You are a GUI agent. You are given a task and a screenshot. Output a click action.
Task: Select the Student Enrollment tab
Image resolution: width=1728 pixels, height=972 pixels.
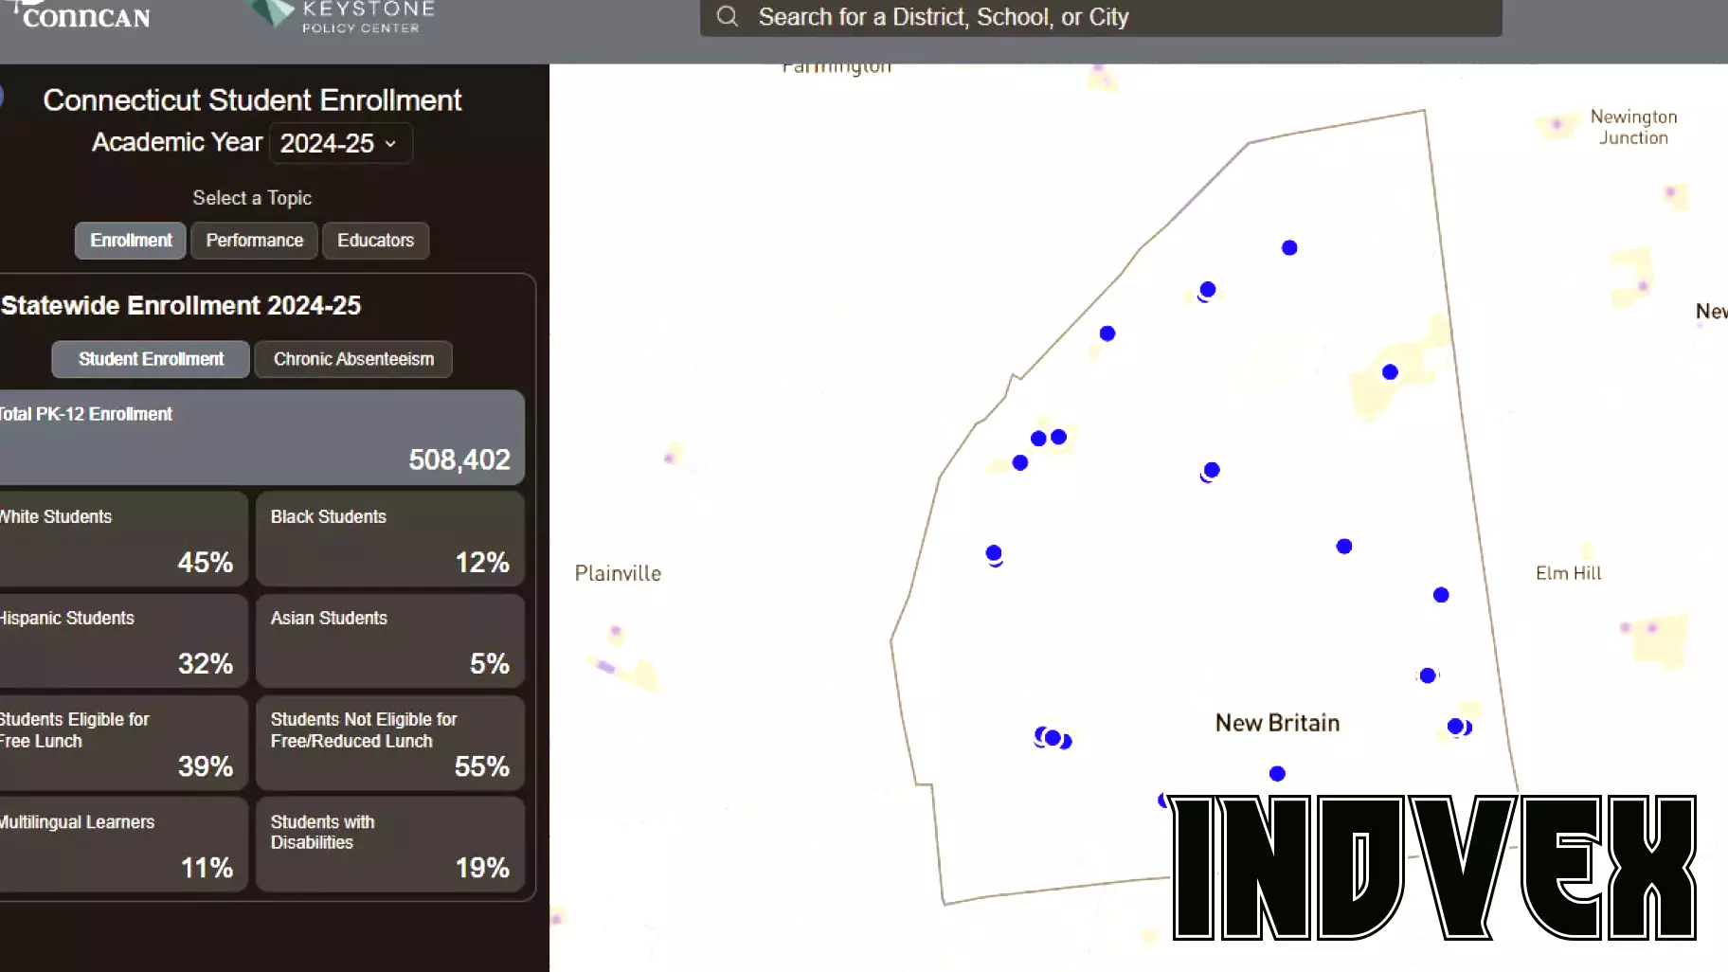tap(149, 359)
